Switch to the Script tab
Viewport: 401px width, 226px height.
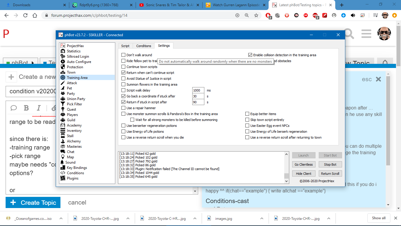tap(125, 46)
